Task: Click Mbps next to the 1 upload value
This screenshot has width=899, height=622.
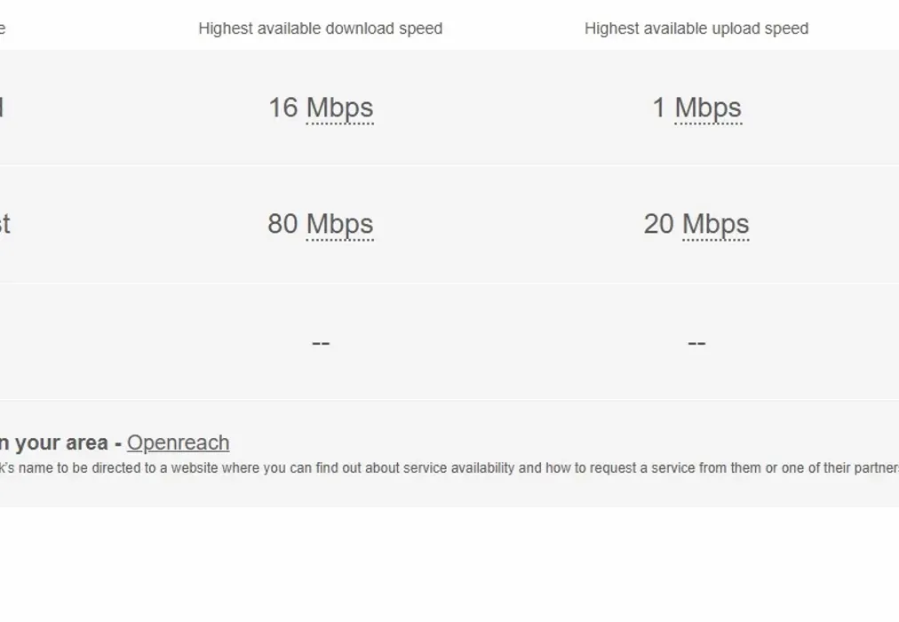Action: click(x=707, y=108)
